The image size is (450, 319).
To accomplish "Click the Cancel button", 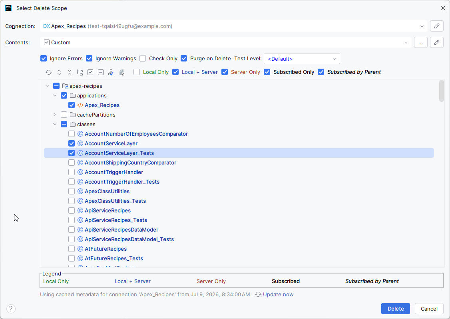I will [x=429, y=309].
